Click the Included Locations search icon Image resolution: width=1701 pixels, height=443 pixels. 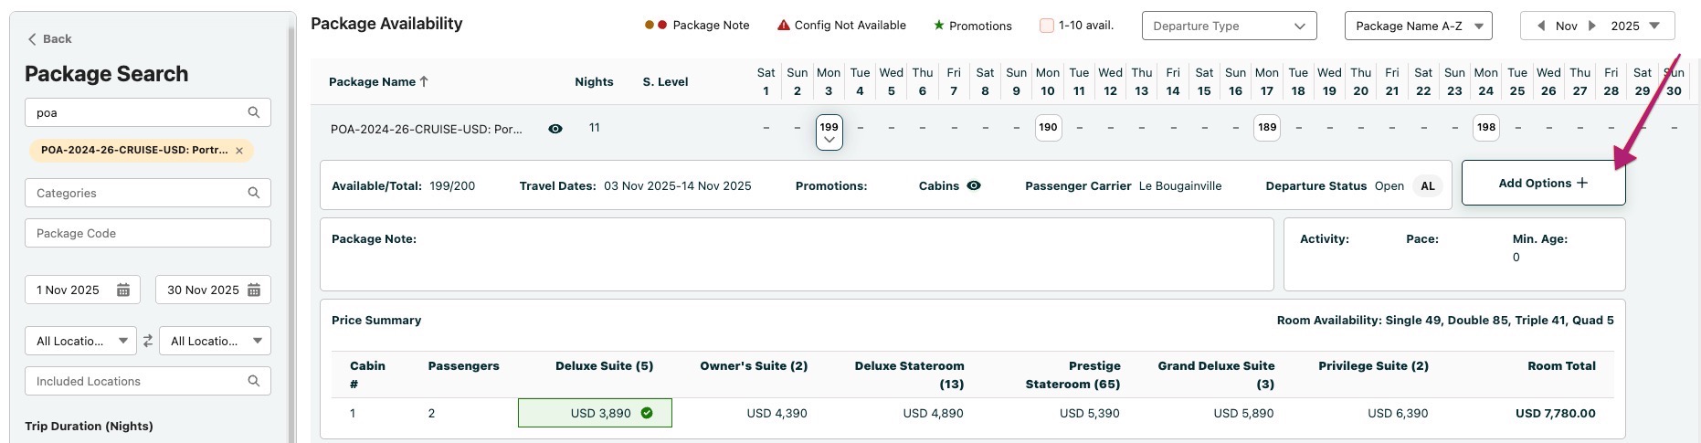click(254, 381)
